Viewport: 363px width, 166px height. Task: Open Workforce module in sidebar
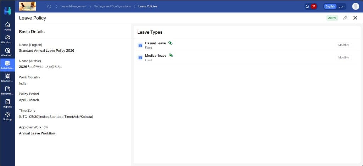(7, 39)
